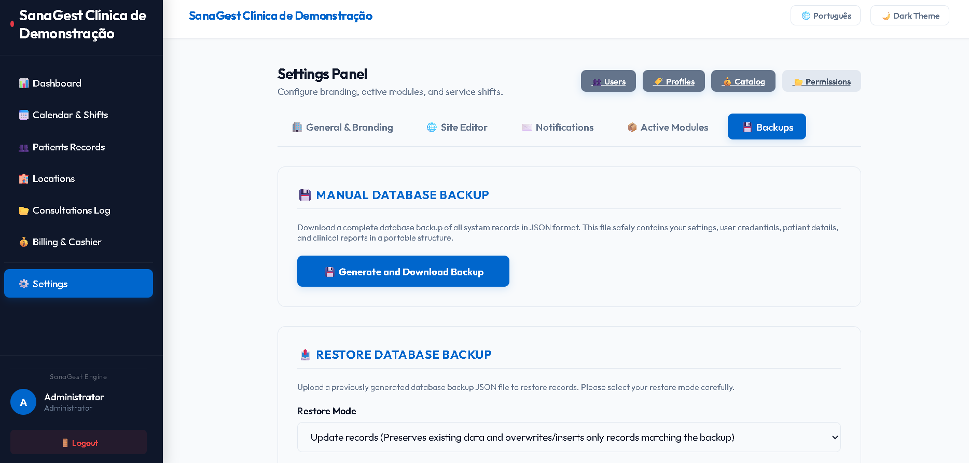Open the Permissions link
Image resolution: width=969 pixels, height=463 pixels.
pos(822,81)
